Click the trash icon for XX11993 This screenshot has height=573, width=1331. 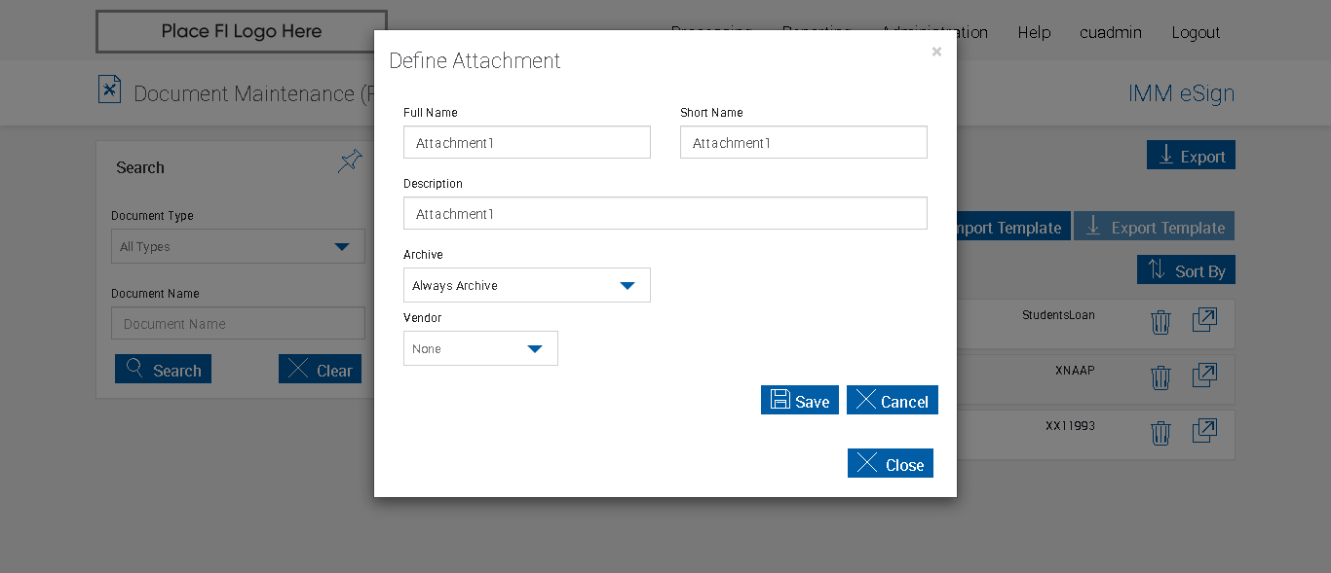coord(1160,433)
